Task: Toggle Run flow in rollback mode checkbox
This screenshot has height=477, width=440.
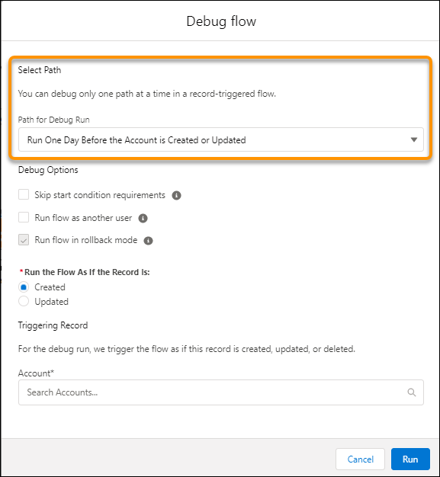Action: click(24, 240)
